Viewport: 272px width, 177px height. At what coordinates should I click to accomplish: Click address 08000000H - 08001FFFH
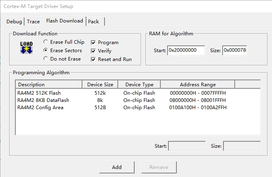click(198, 100)
